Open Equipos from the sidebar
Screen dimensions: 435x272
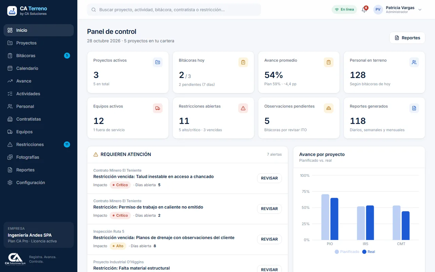coord(39,132)
